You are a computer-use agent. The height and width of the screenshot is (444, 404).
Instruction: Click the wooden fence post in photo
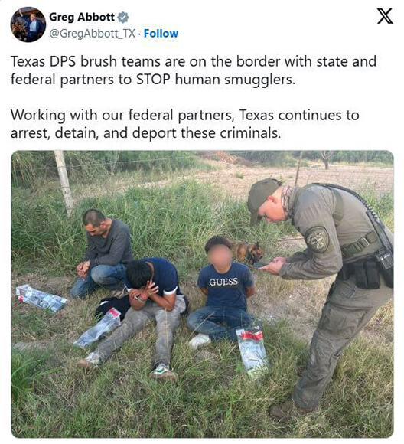(x=64, y=183)
